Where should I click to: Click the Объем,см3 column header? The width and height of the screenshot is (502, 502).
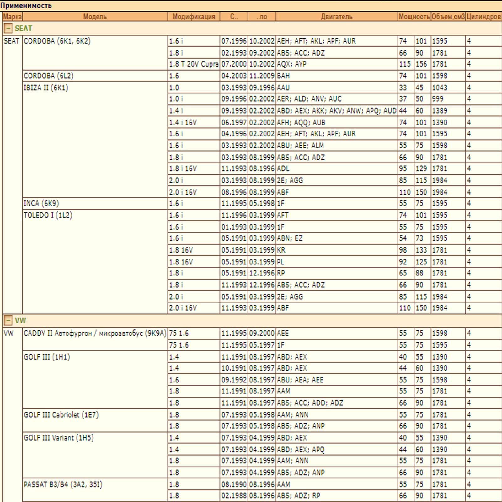448,17
